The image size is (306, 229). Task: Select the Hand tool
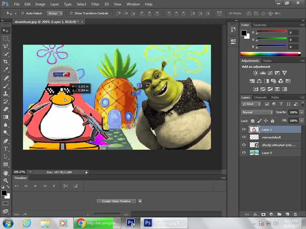pyautogui.click(x=6, y=173)
